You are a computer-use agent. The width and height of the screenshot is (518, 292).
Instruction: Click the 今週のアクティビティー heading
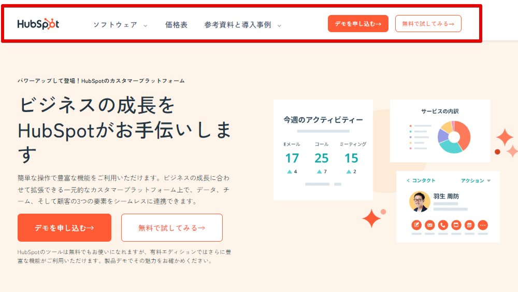coord(323,120)
